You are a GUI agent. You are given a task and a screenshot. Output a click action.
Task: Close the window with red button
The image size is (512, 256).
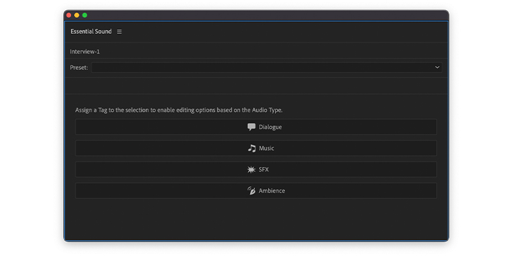68,15
